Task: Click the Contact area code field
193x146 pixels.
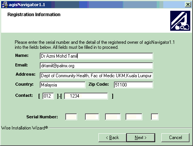Action: tap(48, 96)
